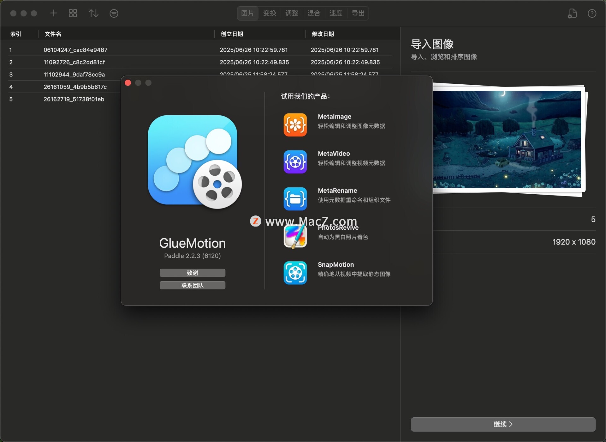
Task: Click the MetaImage app icon
Action: tap(295, 124)
